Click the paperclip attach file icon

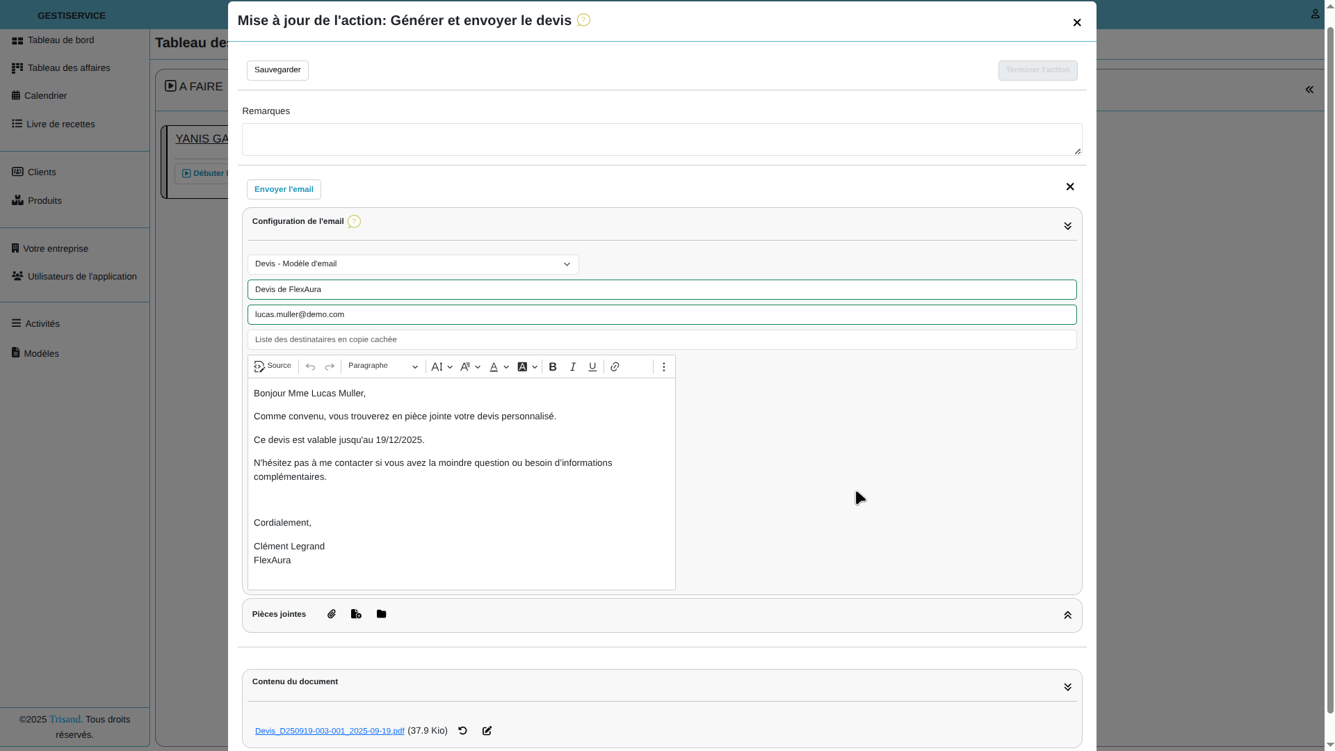[332, 614]
